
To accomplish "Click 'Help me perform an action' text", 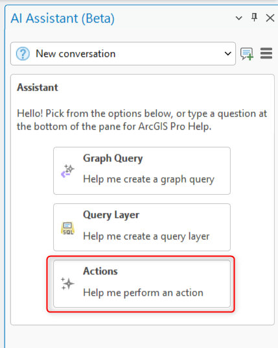I will click(143, 293).
